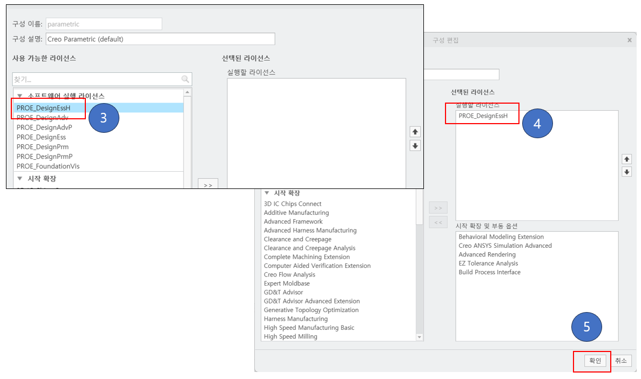
Task: Select PROE_DesignAdvP license
Action: (44, 127)
